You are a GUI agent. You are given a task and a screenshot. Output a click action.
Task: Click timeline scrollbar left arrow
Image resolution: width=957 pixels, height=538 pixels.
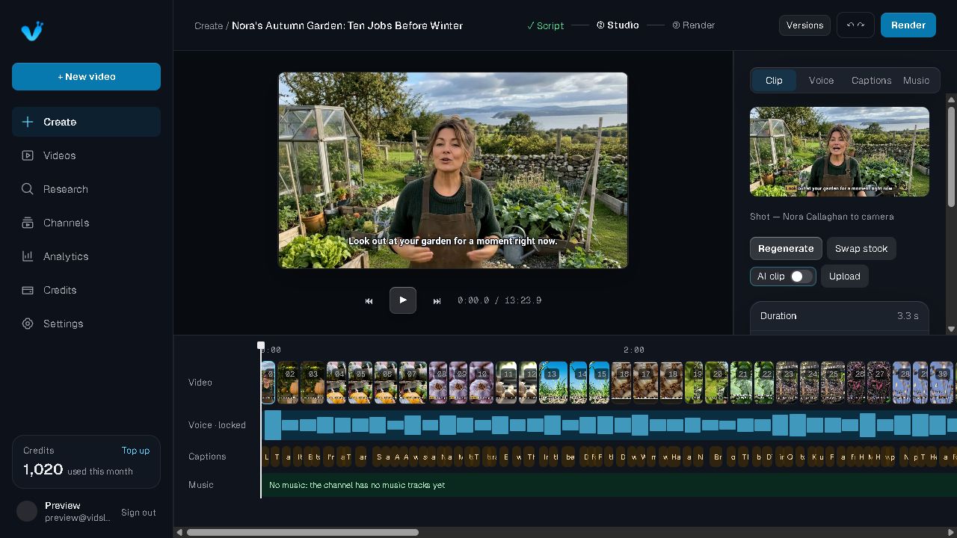(x=179, y=532)
